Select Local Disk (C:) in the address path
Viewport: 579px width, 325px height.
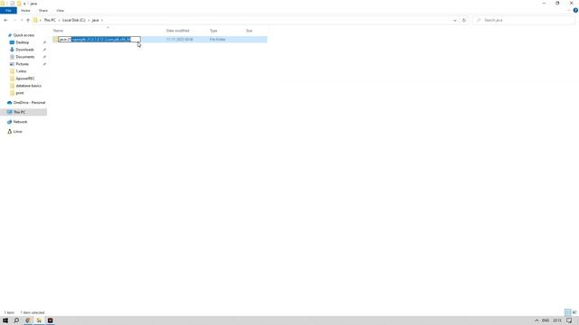pos(73,20)
